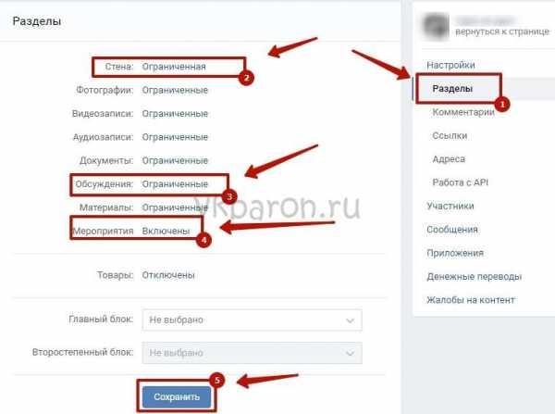Change the Фотографии setting Ограниченные
The image size is (555, 414).
175,90
